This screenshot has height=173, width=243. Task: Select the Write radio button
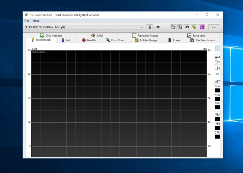(x=216, y=62)
